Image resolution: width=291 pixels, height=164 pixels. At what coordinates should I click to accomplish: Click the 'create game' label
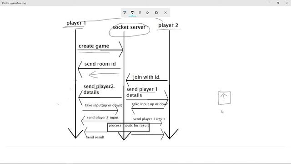94,46
